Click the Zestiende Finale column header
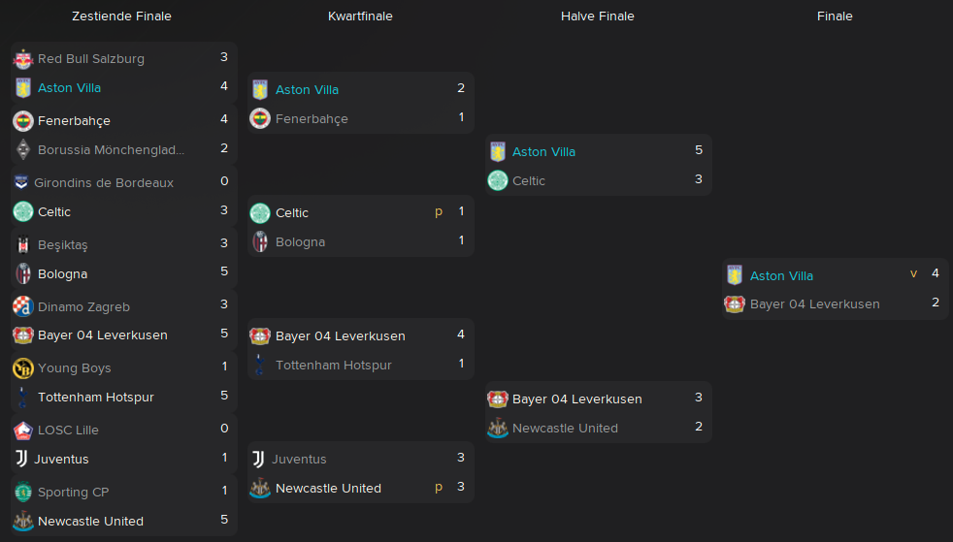The height and width of the screenshot is (542, 953). click(x=121, y=16)
